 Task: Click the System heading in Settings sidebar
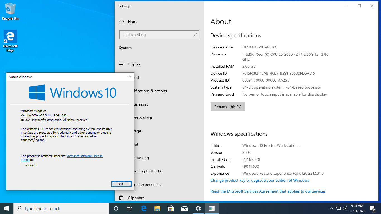[125, 48]
